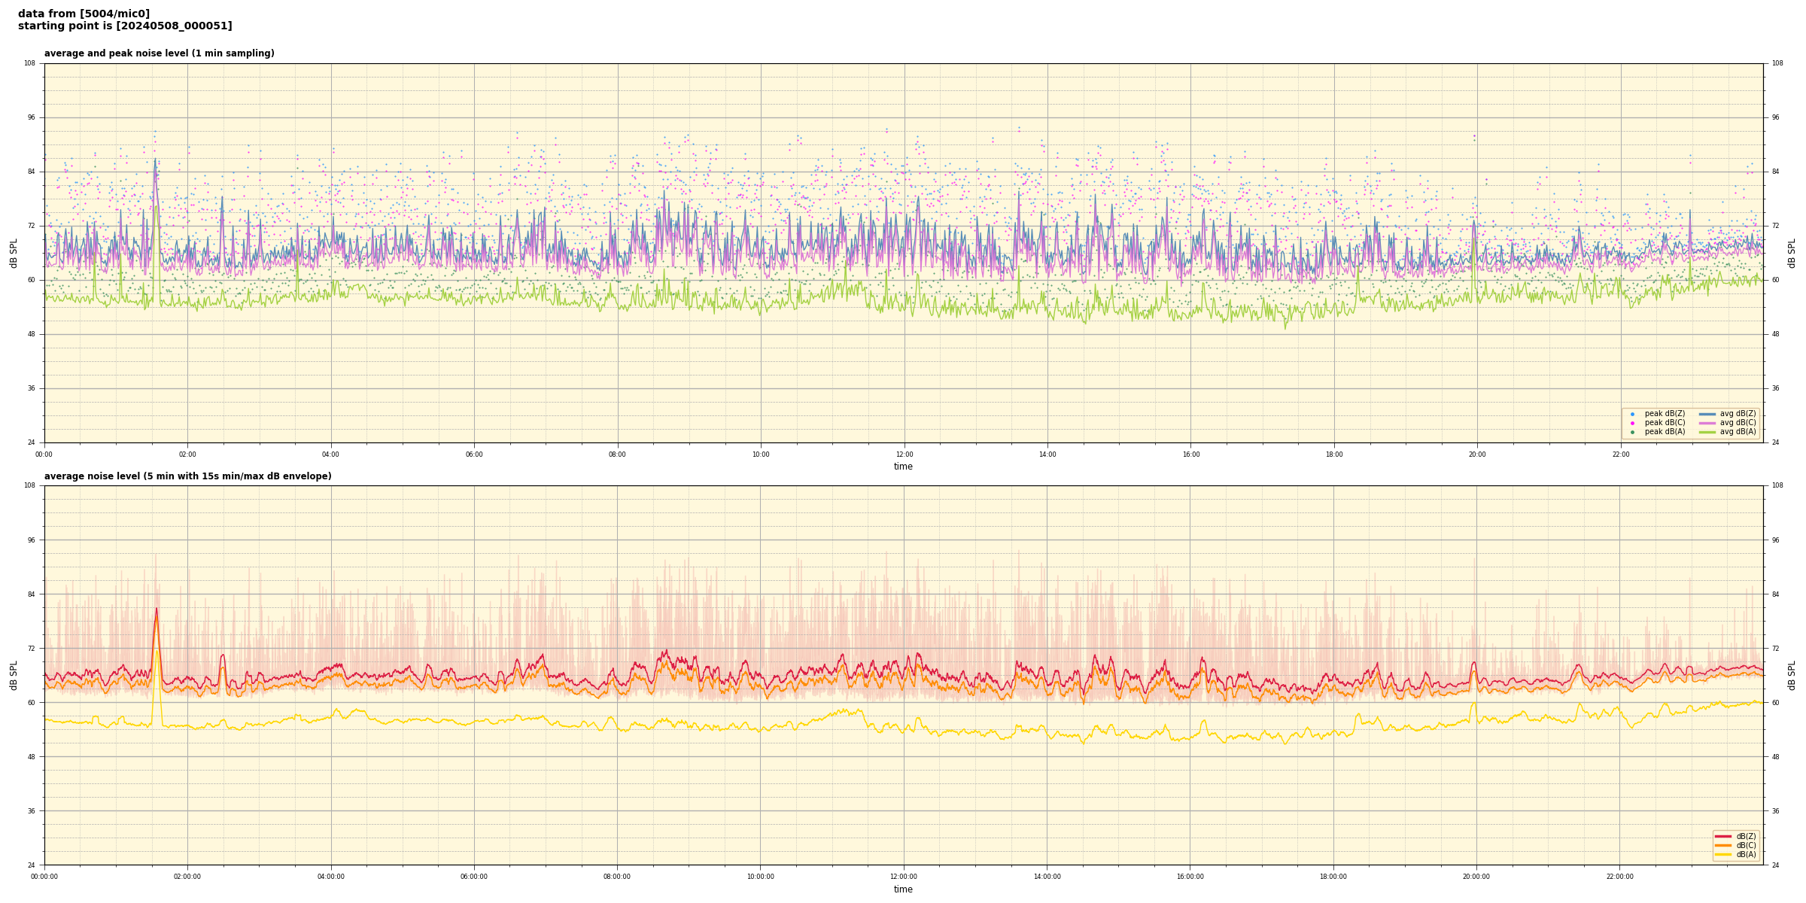Select the avg dB(C) legend line
Screen dimensions: 1806x903
point(1707,423)
